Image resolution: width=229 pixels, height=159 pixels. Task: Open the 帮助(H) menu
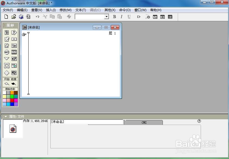coord(156,10)
